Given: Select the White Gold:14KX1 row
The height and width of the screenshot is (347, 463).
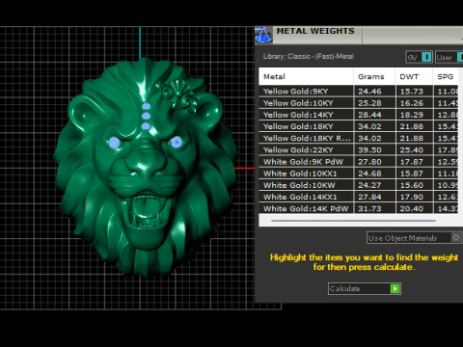Looking at the screenshot, I should pos(359,197).
